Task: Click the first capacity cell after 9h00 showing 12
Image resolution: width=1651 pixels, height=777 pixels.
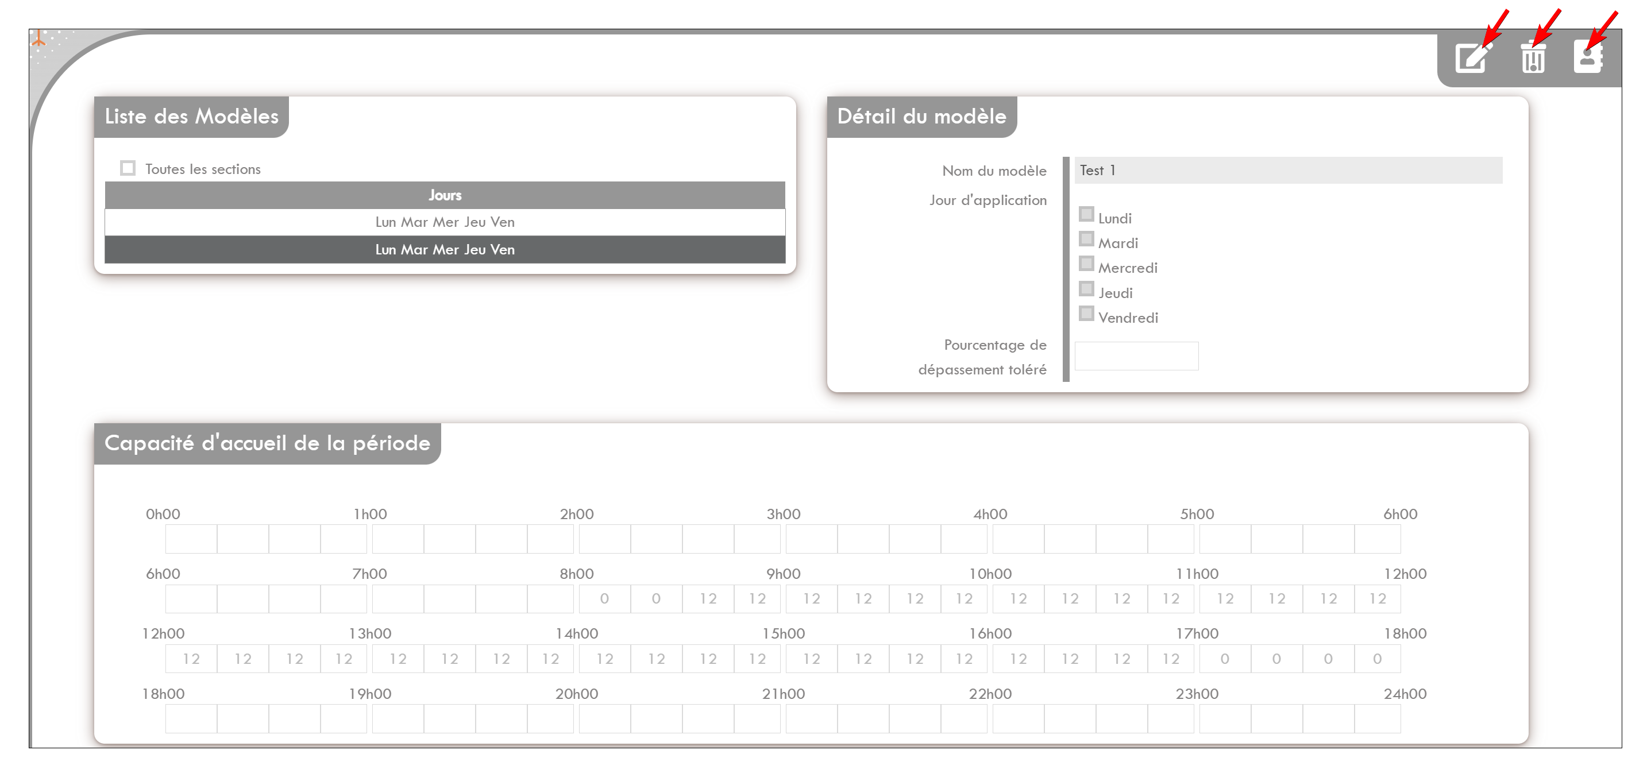Action: pyautogui.click(x=811, y=599)
